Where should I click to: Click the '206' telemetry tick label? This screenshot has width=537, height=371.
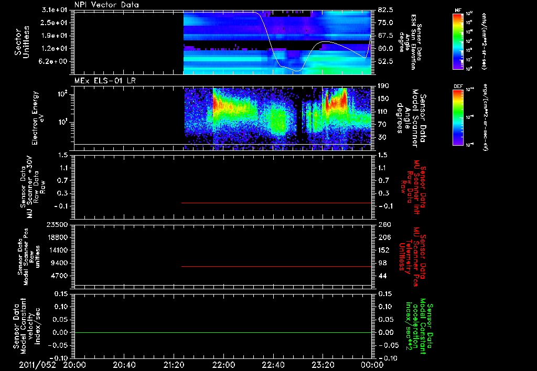(x=384, y=237)
